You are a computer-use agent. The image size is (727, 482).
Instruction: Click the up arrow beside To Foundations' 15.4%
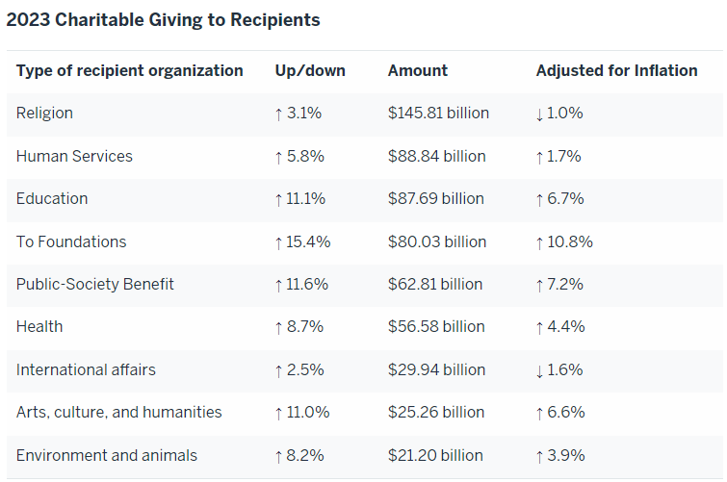[279, 241]
